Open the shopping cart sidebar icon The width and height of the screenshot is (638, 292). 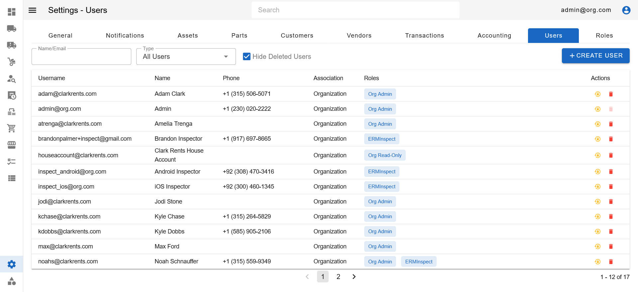(x=12, y=128)
